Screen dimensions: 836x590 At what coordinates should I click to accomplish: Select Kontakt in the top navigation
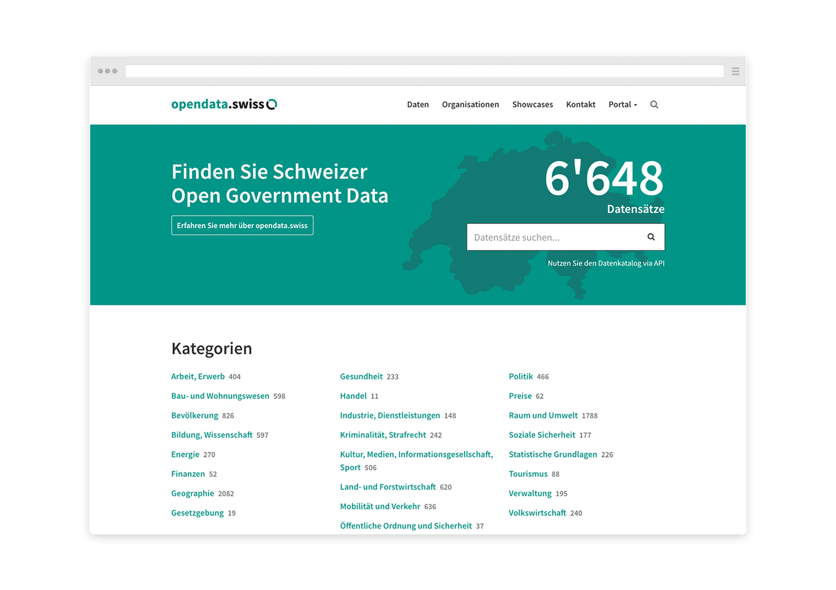580,104
